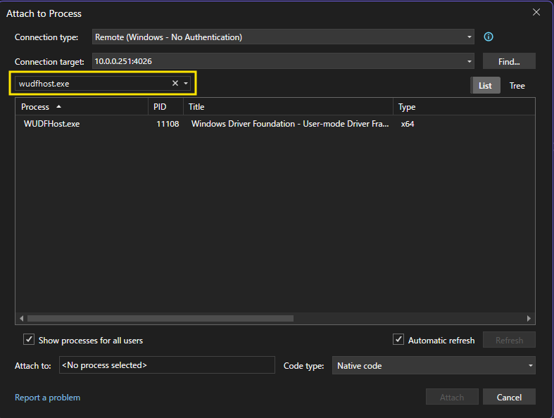Disable the Automatic refresh checkbox
The image size is (554, 418).
click(398, 340)
